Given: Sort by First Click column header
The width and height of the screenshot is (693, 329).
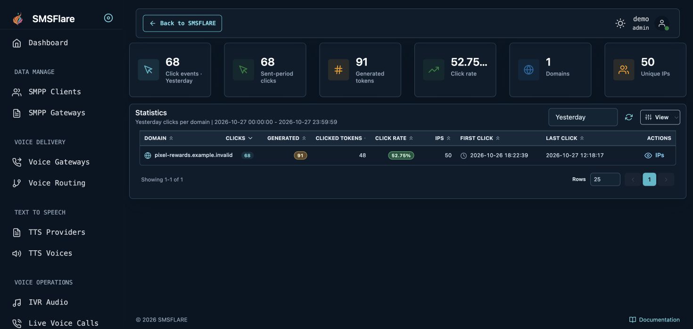Looking at the screenshot, I should click(480, 138).
